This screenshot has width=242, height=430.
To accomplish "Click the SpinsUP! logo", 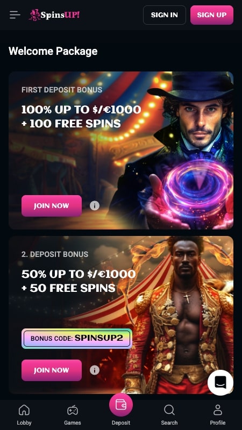I will click(x=54, y=15).
